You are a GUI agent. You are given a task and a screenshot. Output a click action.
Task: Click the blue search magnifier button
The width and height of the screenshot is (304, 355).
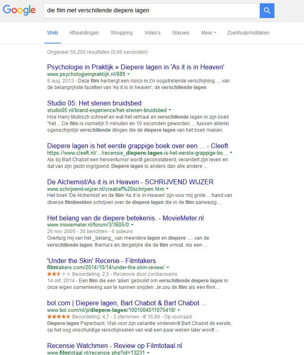(267, 11)
